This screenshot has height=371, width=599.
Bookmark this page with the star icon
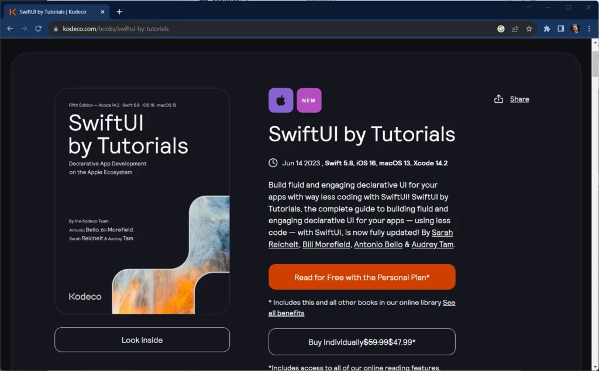(529, 29)
